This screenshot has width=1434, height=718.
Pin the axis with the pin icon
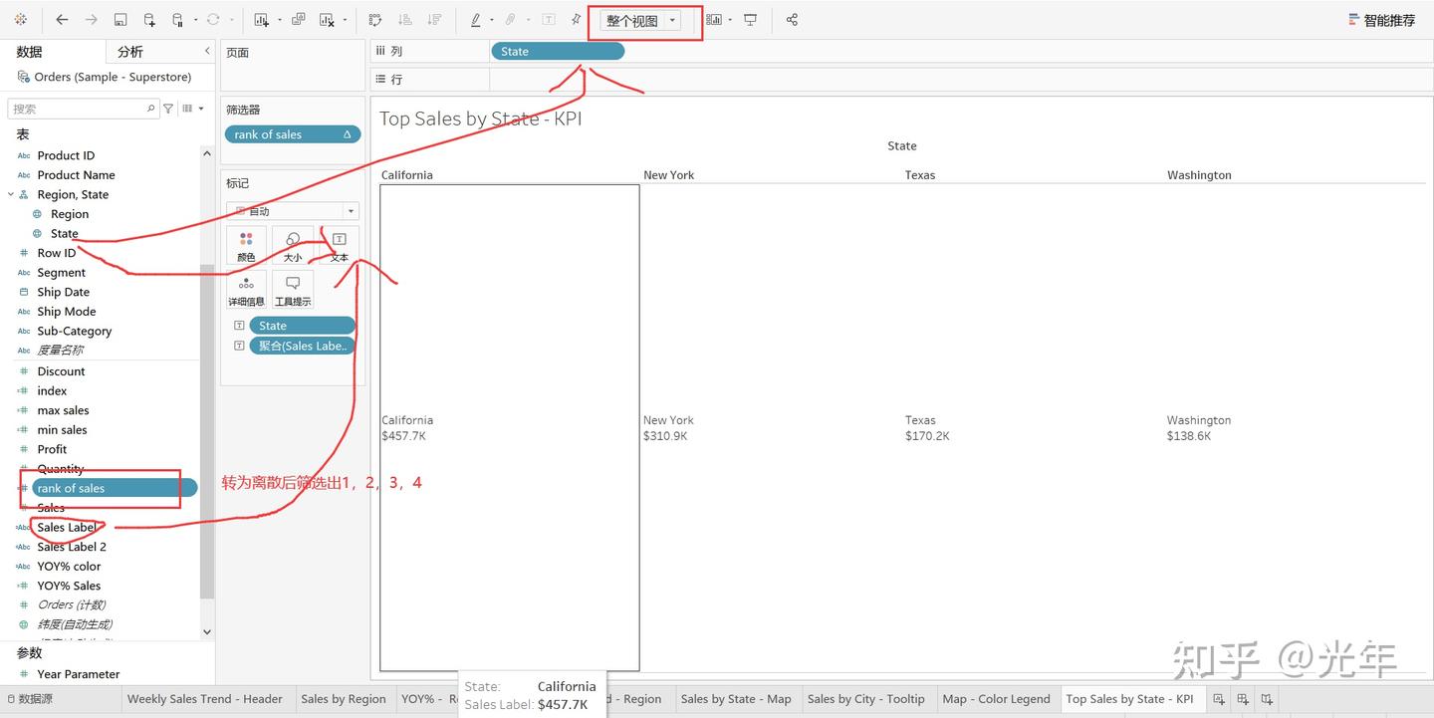(x=576, y=20)
